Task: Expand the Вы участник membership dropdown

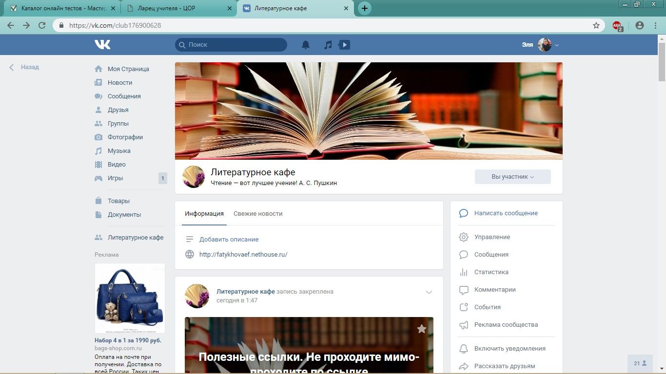Action: coord(512,176)
